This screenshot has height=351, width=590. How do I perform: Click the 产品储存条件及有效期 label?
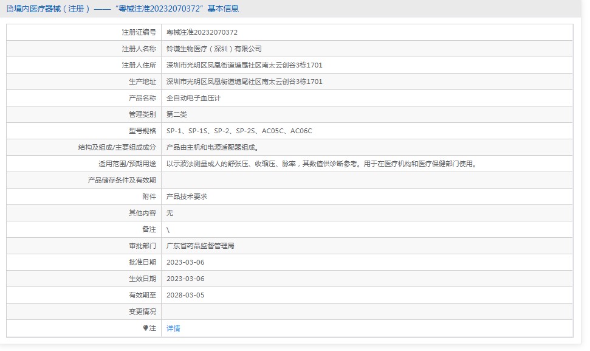click(122, 180)
